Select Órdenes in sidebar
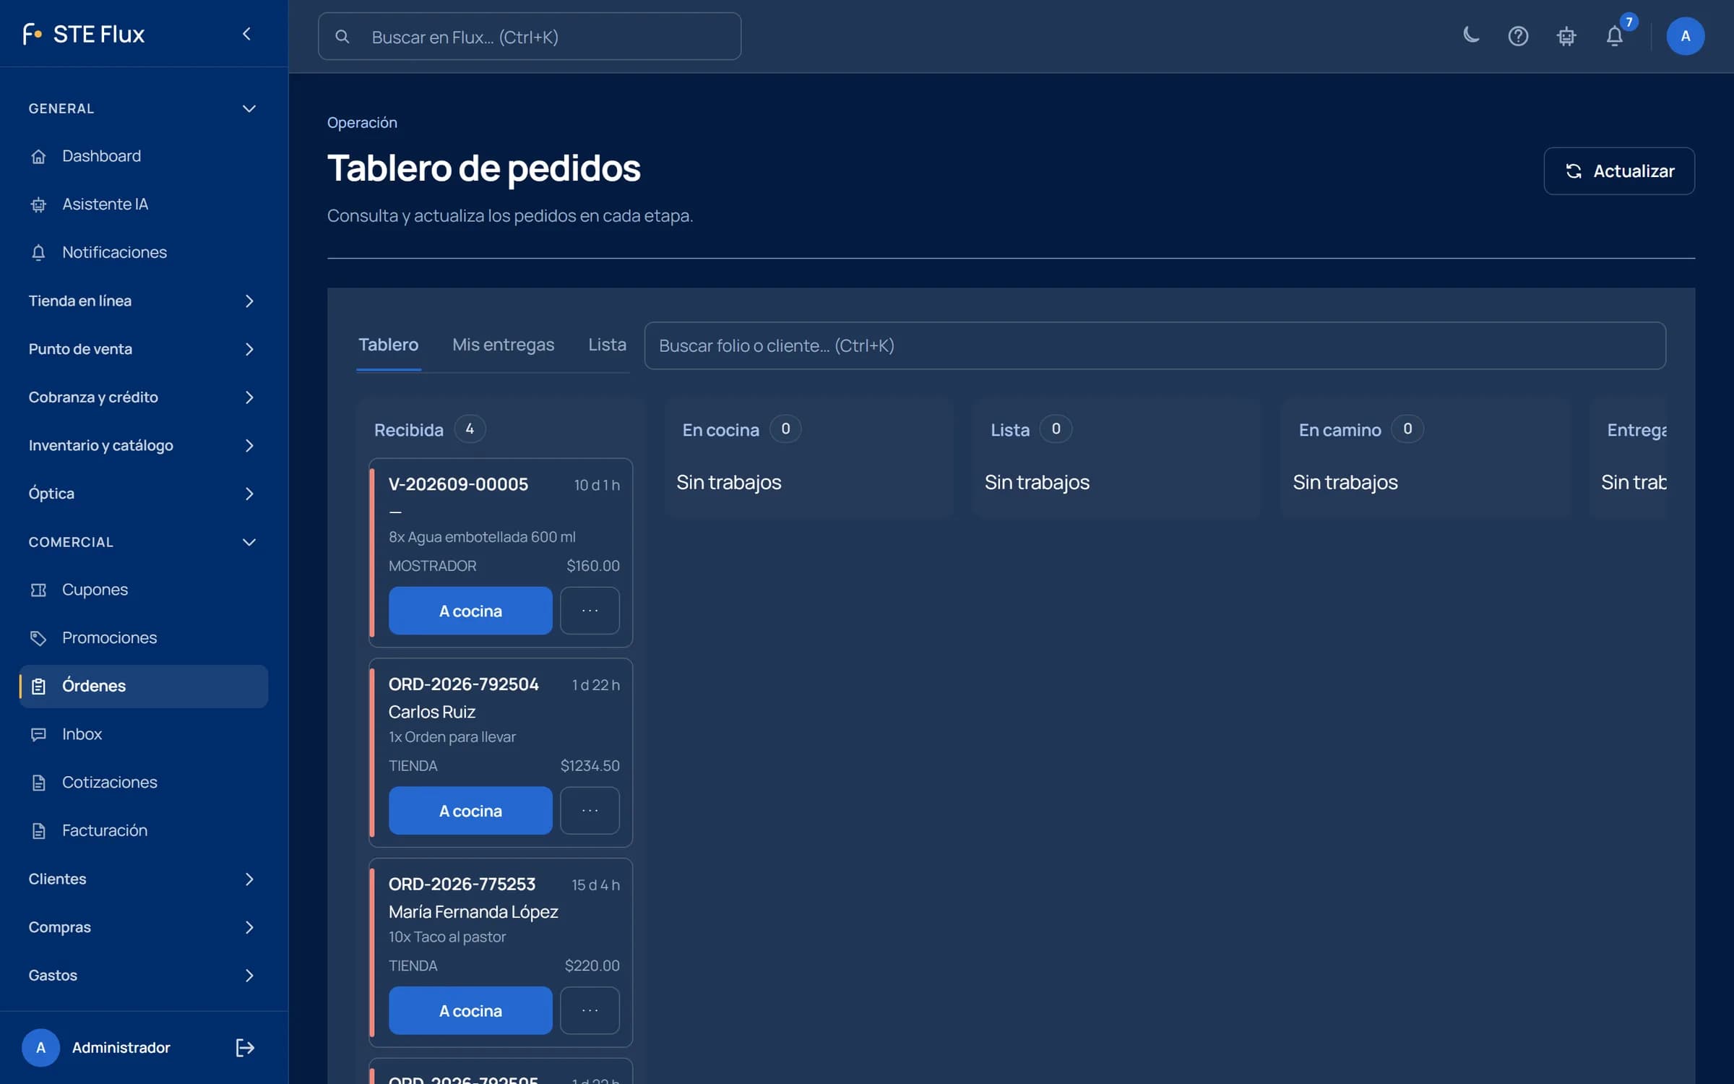Image resolution: width=1734 pixels, height=1084 pixels. point(144,686)
